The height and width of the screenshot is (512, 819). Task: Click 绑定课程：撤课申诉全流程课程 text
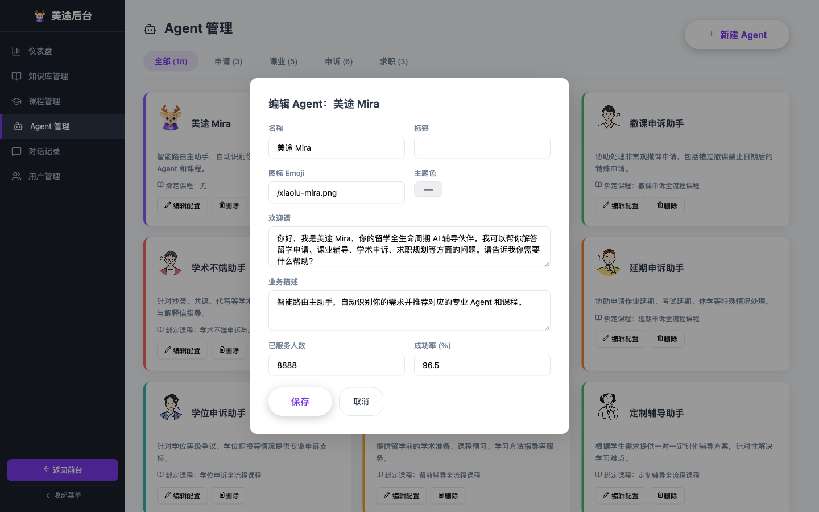pyautogui.click(x=647, y=185)
